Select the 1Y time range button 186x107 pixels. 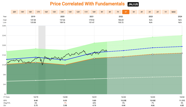point(165,12)
